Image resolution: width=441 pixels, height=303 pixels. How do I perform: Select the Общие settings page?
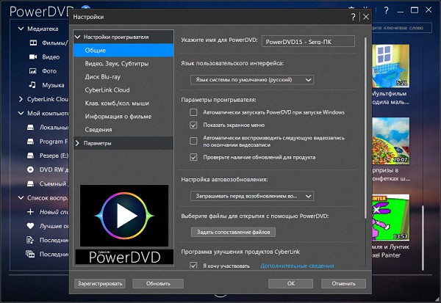click(x=123, y=51)
